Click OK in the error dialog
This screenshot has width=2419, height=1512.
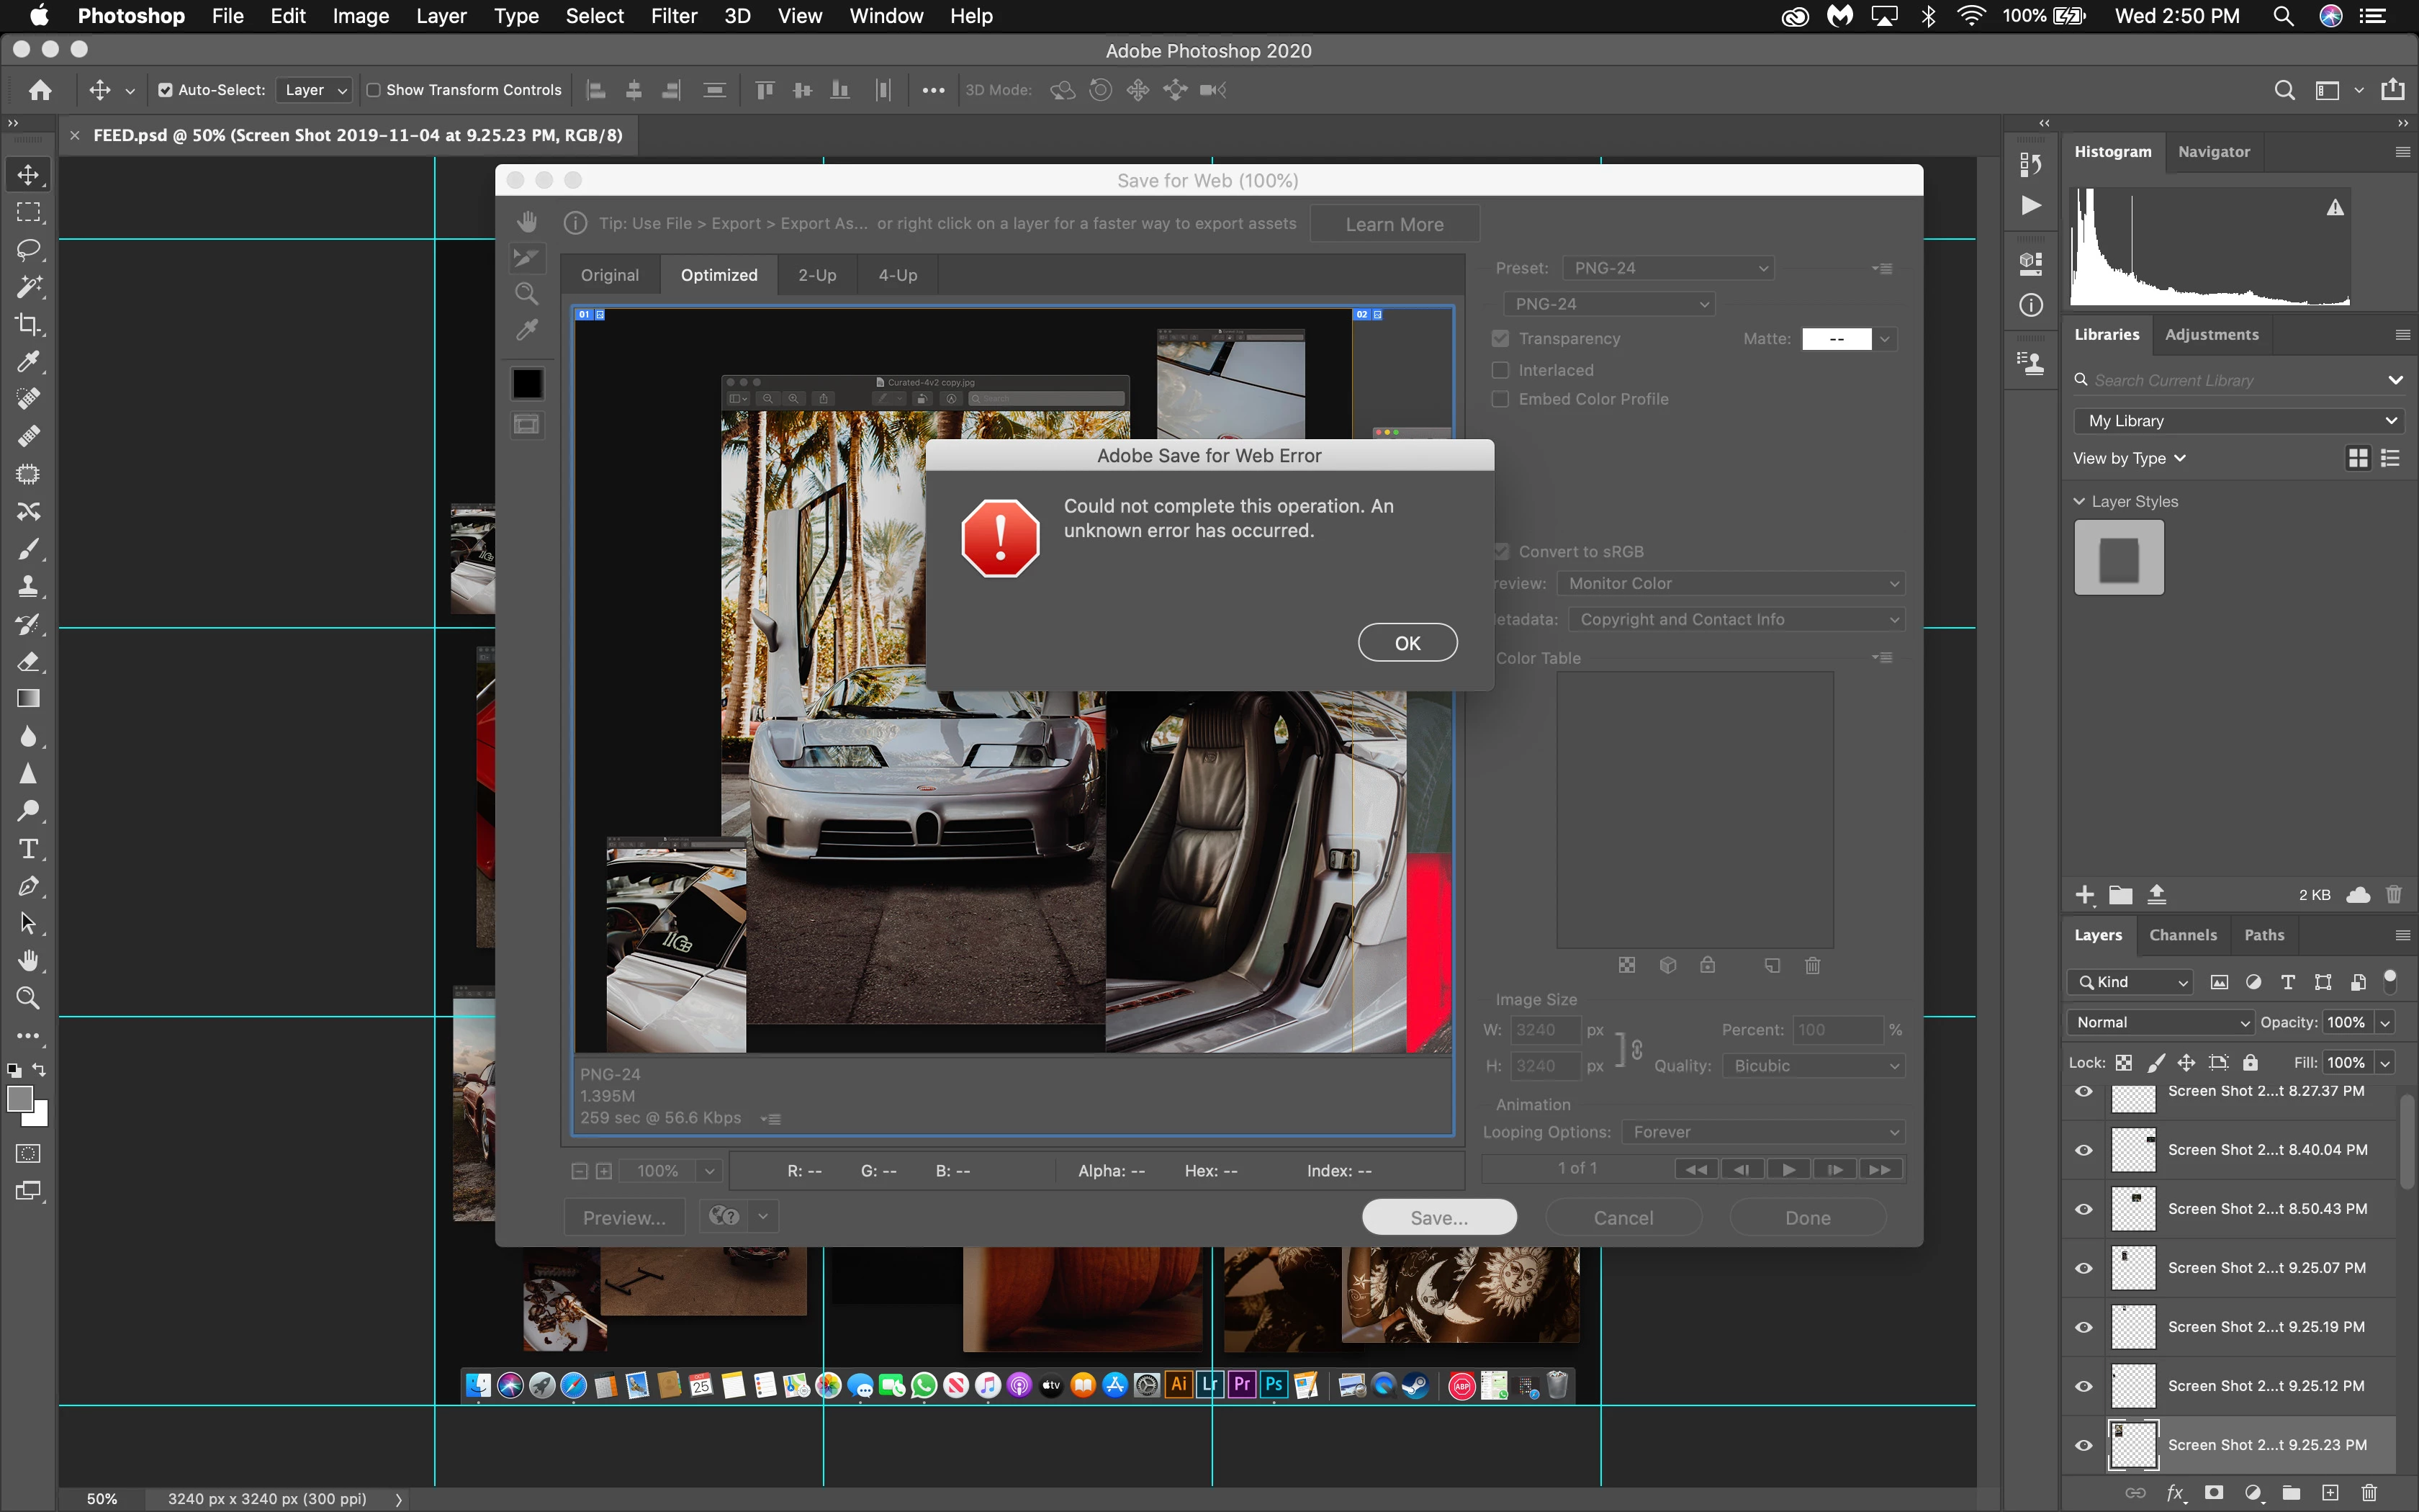click(1407, 643)
